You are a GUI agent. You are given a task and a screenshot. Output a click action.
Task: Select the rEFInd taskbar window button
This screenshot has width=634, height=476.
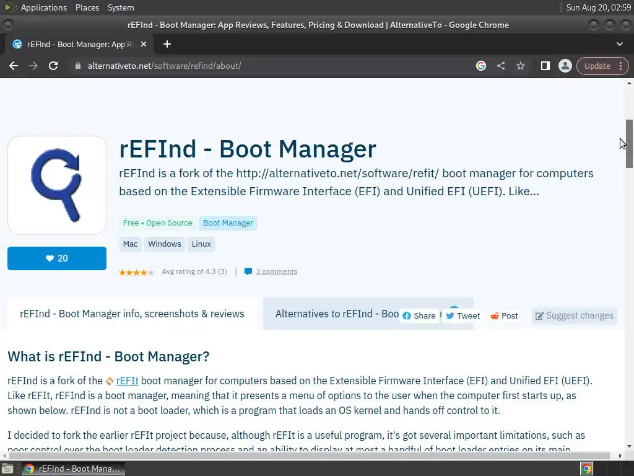(73, 469)
